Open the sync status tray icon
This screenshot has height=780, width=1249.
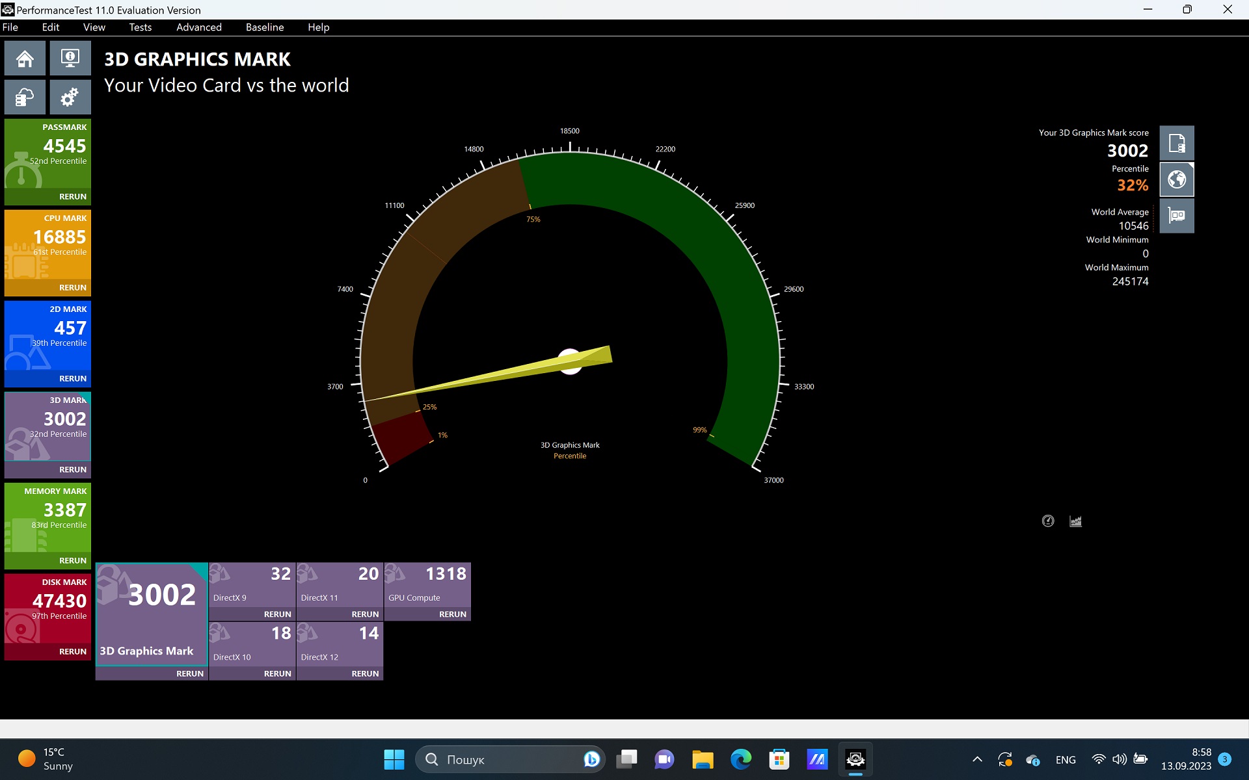click(x=1005, y=759)
